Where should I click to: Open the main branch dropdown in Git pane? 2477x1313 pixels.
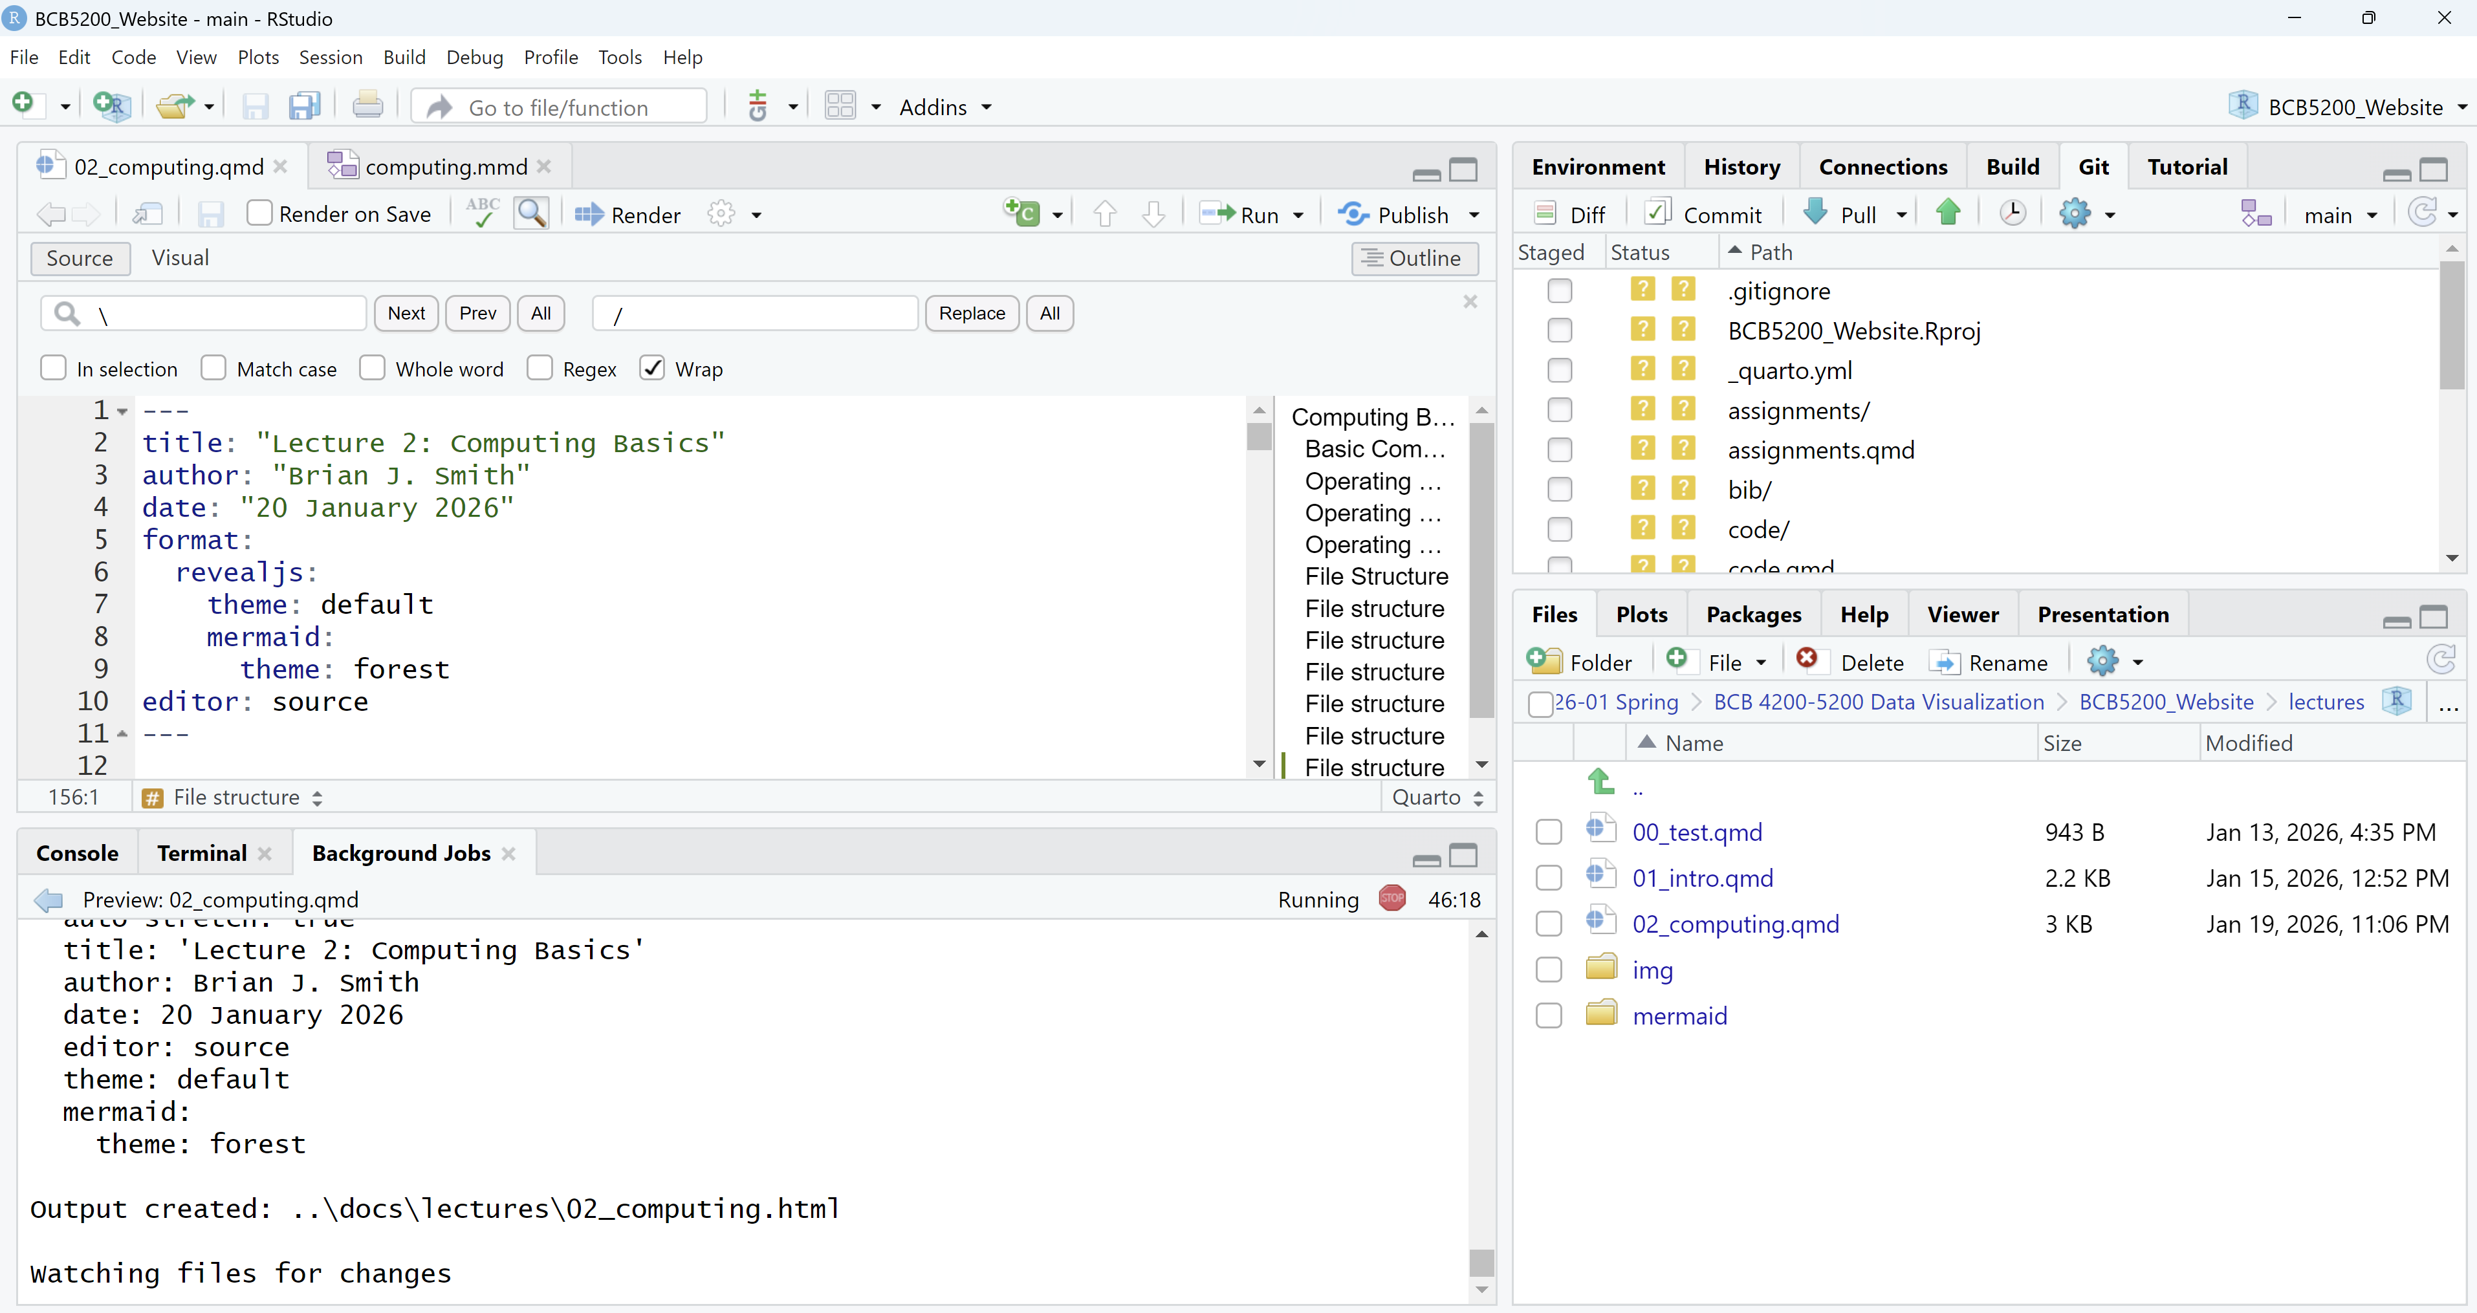[2341, 214]
